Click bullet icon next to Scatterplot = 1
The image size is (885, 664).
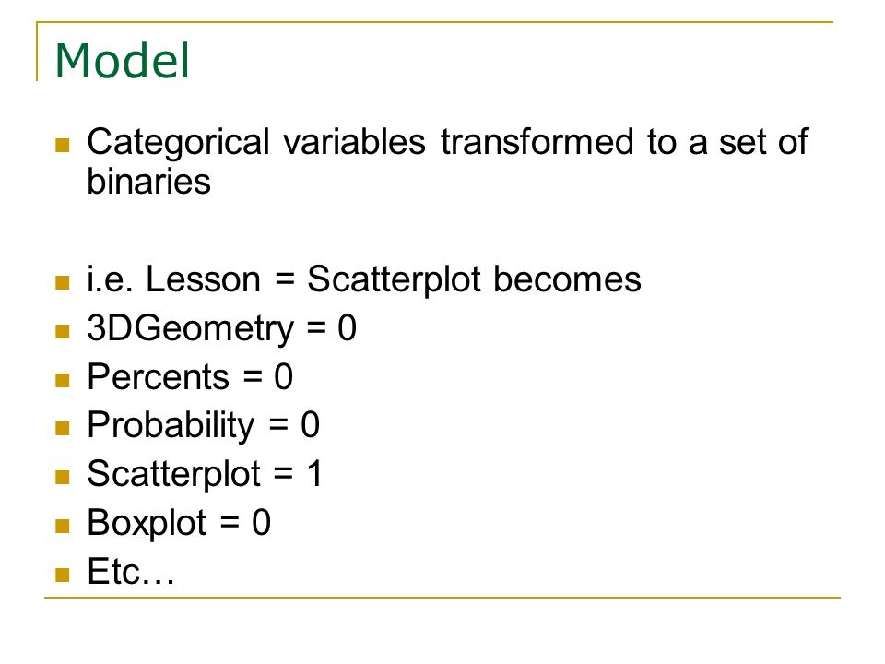click(62, 477)
